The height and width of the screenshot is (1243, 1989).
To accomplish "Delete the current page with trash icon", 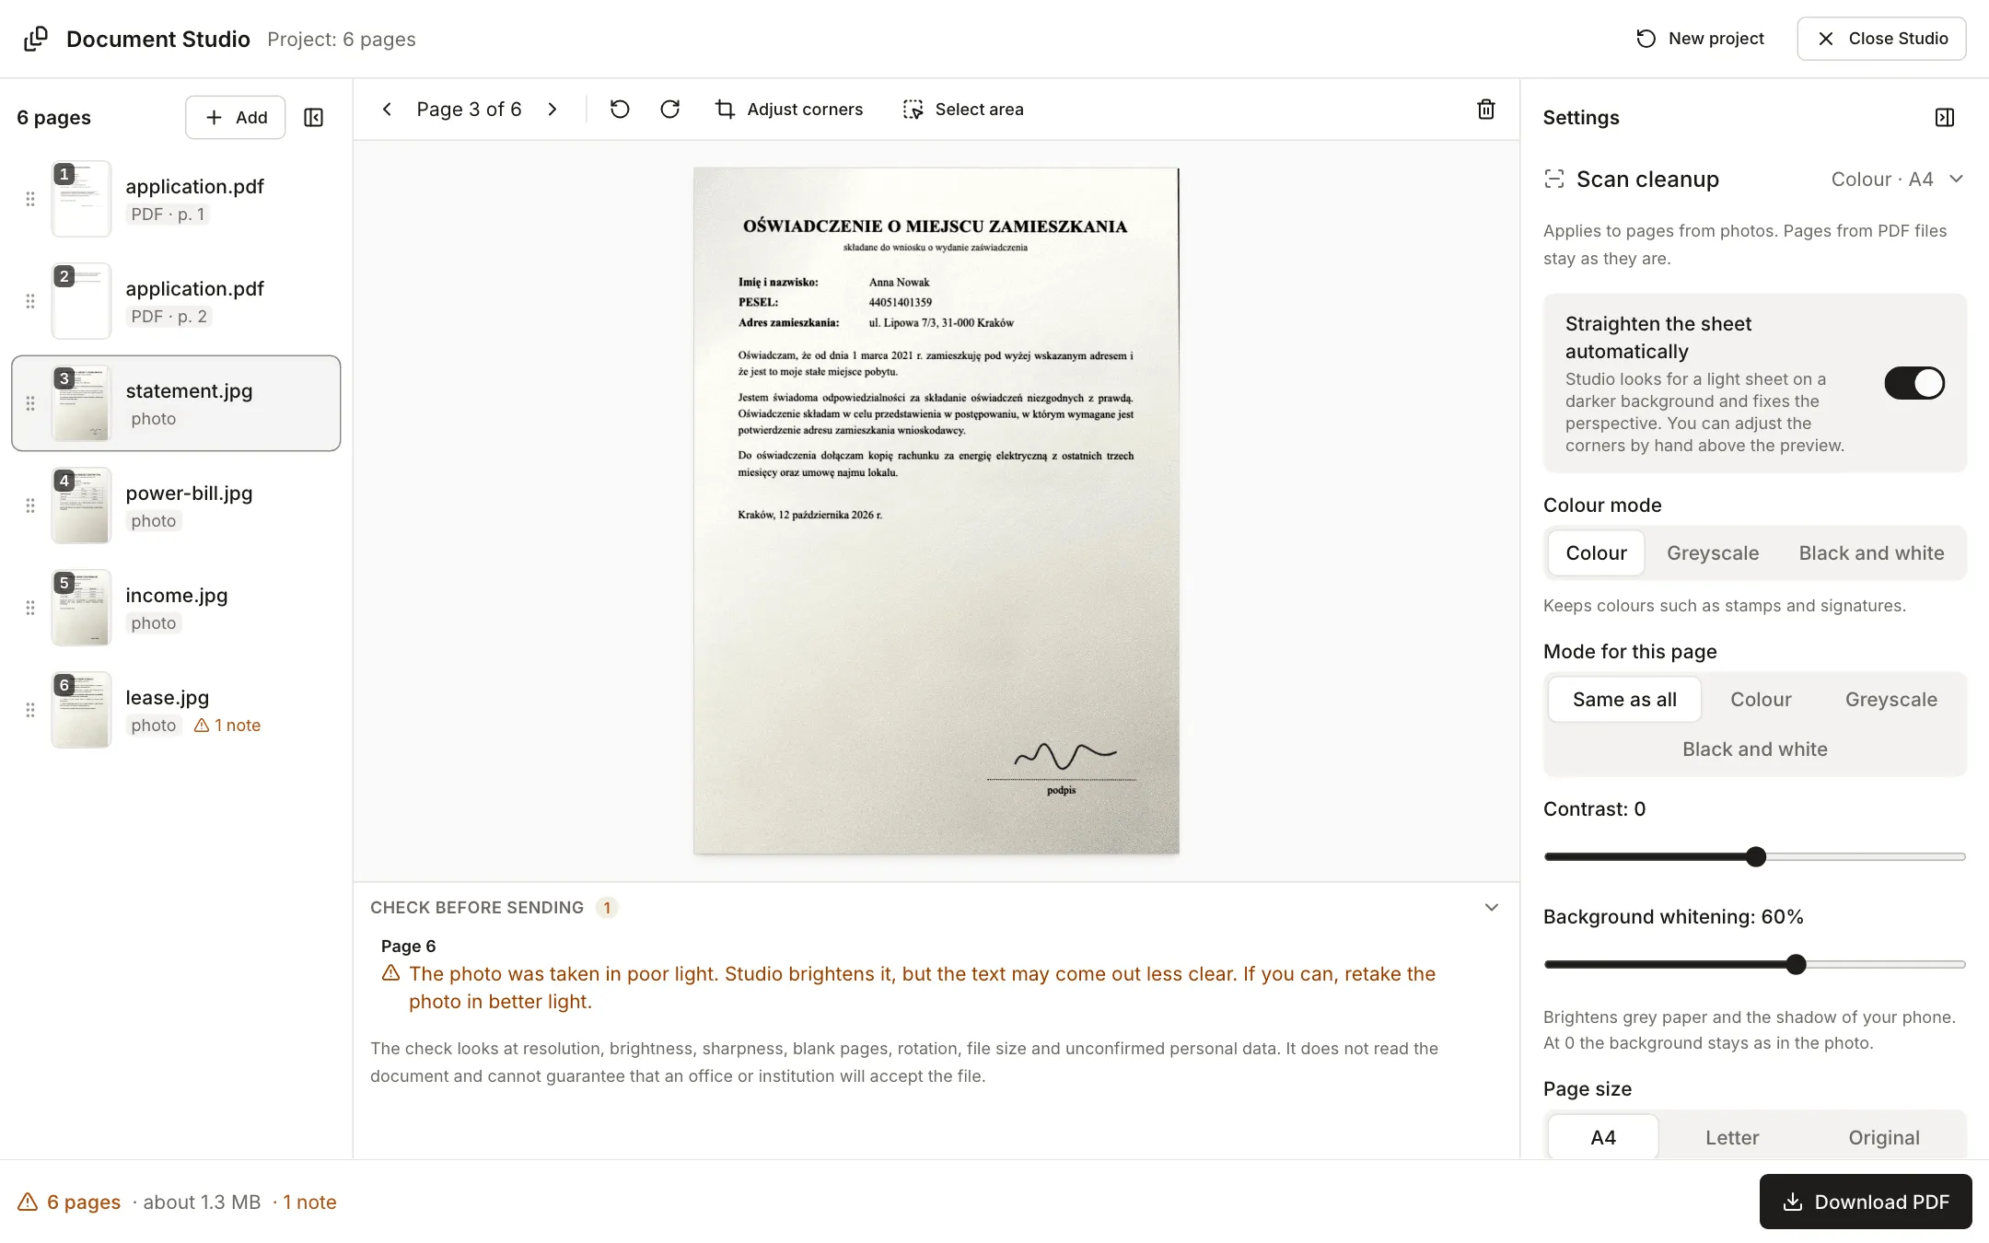I will coord(1486,110).
